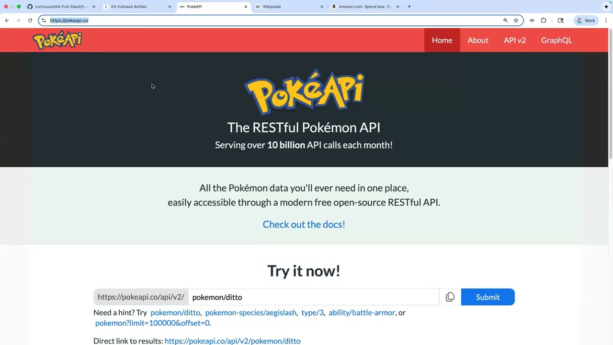Viewport: 613px width, 345px height.
Task: Go back to the previous page
Action: [x=7, y=21]
